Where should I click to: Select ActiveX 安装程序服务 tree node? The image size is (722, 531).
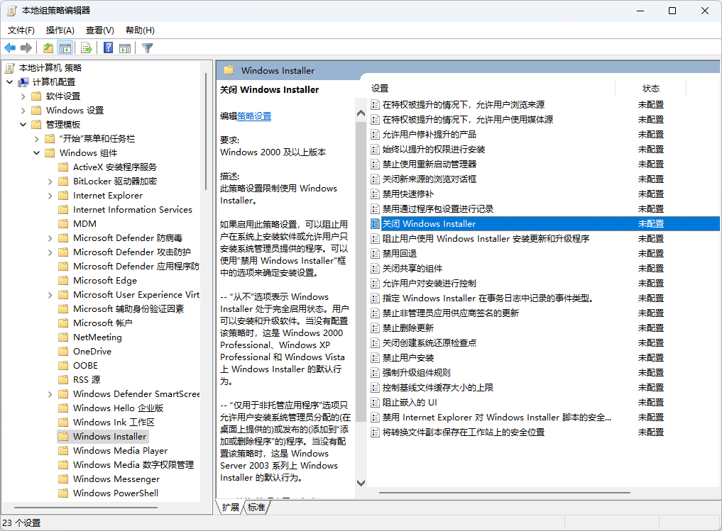pyautogui.click(x=115, y=167)
